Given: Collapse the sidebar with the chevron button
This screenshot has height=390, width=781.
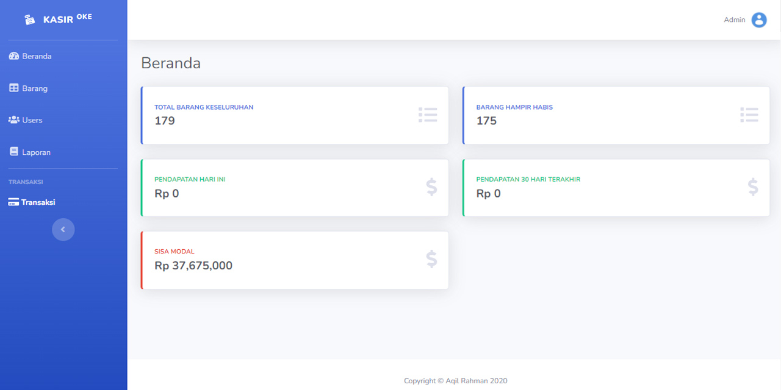Looking at the screenshot, I should [63, 230].
